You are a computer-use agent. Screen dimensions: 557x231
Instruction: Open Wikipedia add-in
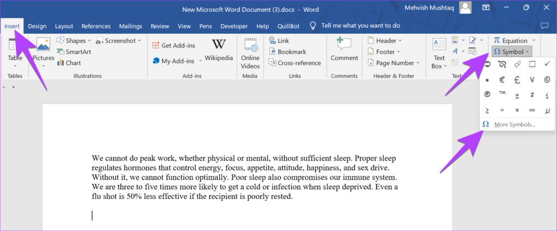pyautogui.click(x=219, y=50)
